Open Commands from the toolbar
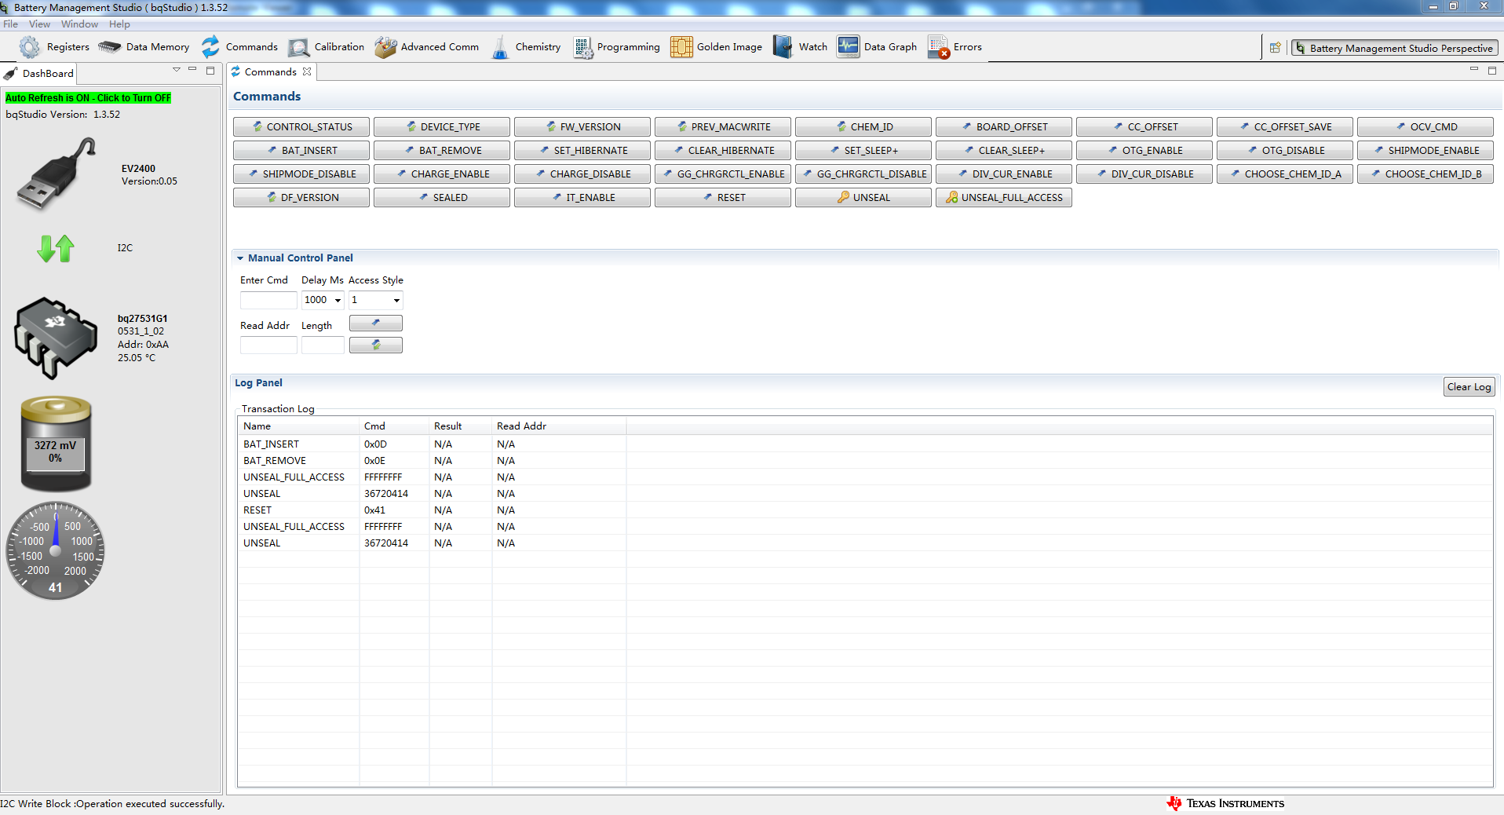 click(x=239, y=47)
